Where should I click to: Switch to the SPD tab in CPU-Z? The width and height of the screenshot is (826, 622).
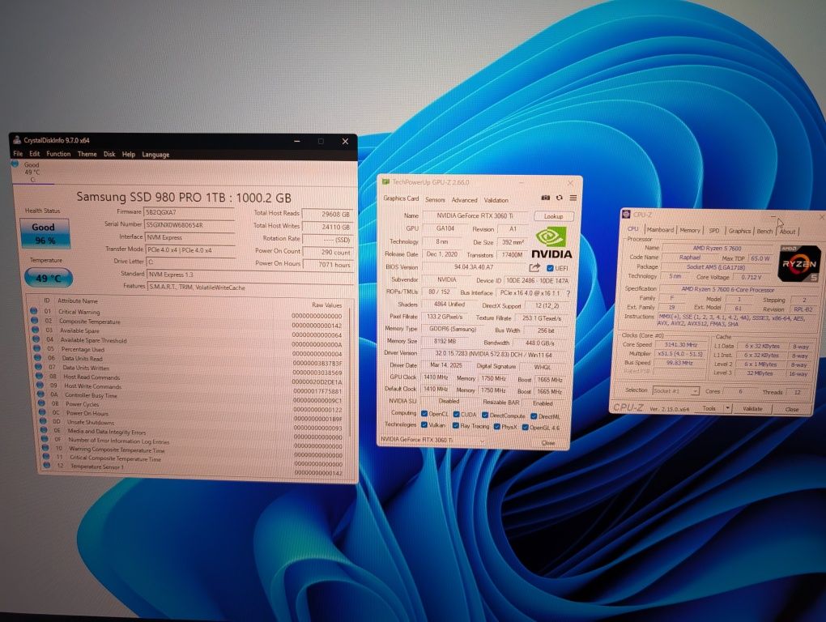point(713,231)
